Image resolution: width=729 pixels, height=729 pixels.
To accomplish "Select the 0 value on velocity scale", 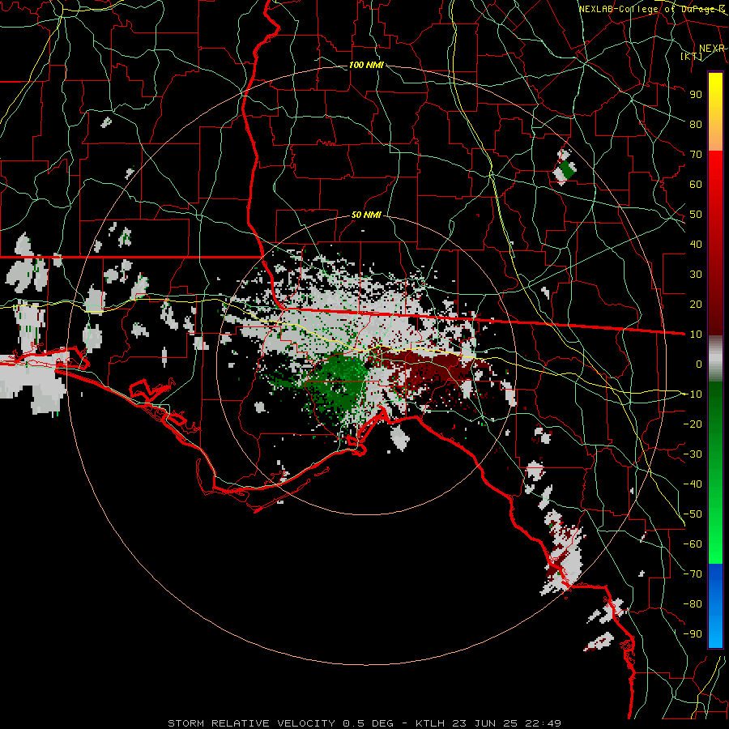I will (699, 364).
